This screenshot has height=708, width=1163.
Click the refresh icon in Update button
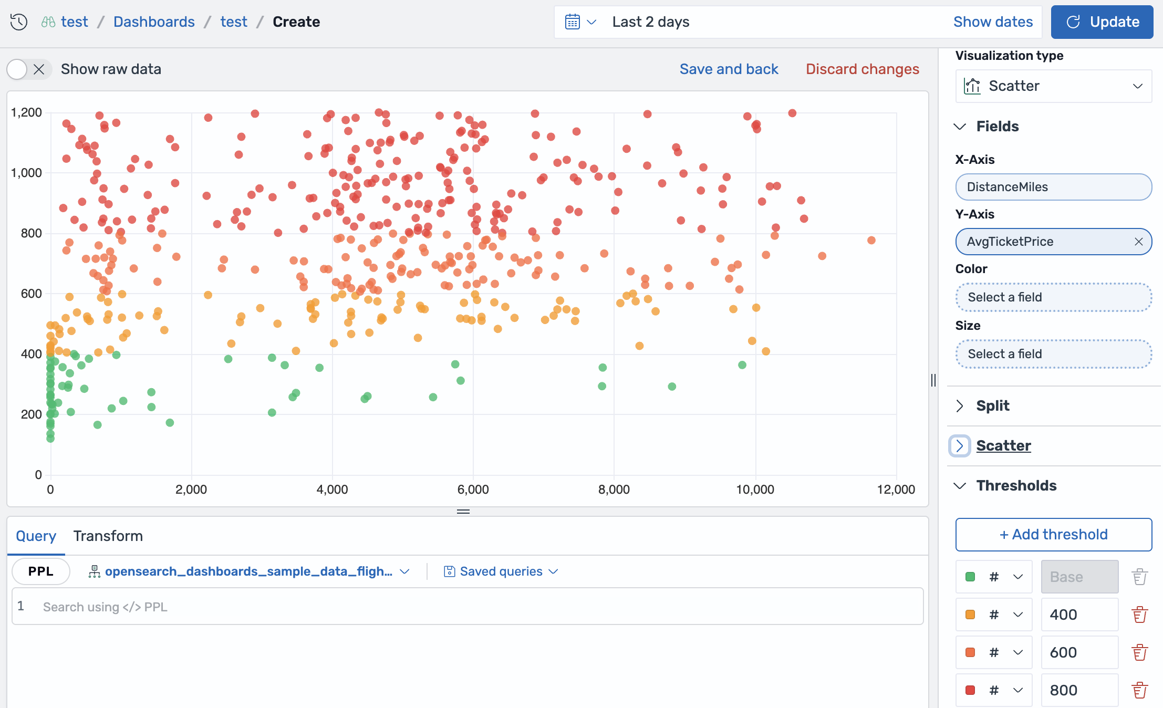[x=1073, y=22]
